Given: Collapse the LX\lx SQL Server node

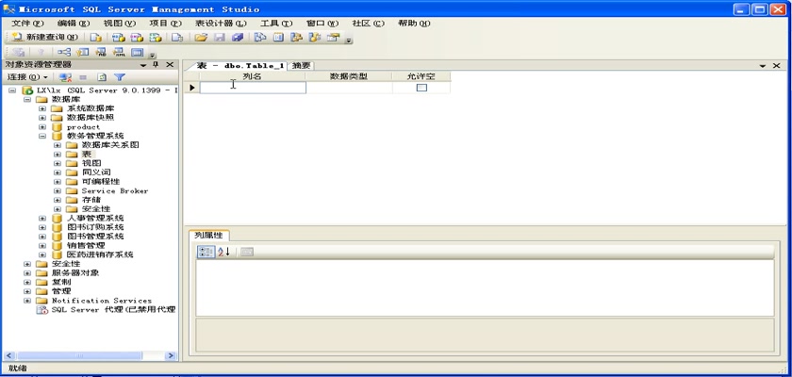Looking at the screenshot, I should pyautogui.click(x=12, y=90).
